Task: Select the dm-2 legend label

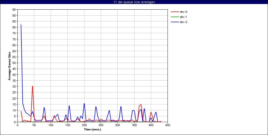Action: 183,22
